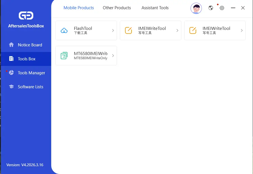
Task: Click the FlashTool cloud download icon
Action: pyautogui.click(x=64, y=30)
